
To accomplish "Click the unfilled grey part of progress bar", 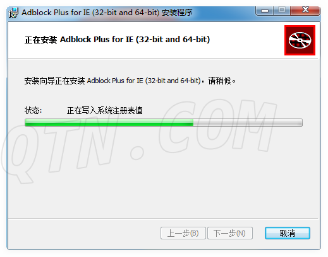I will [x=248, y=123].
